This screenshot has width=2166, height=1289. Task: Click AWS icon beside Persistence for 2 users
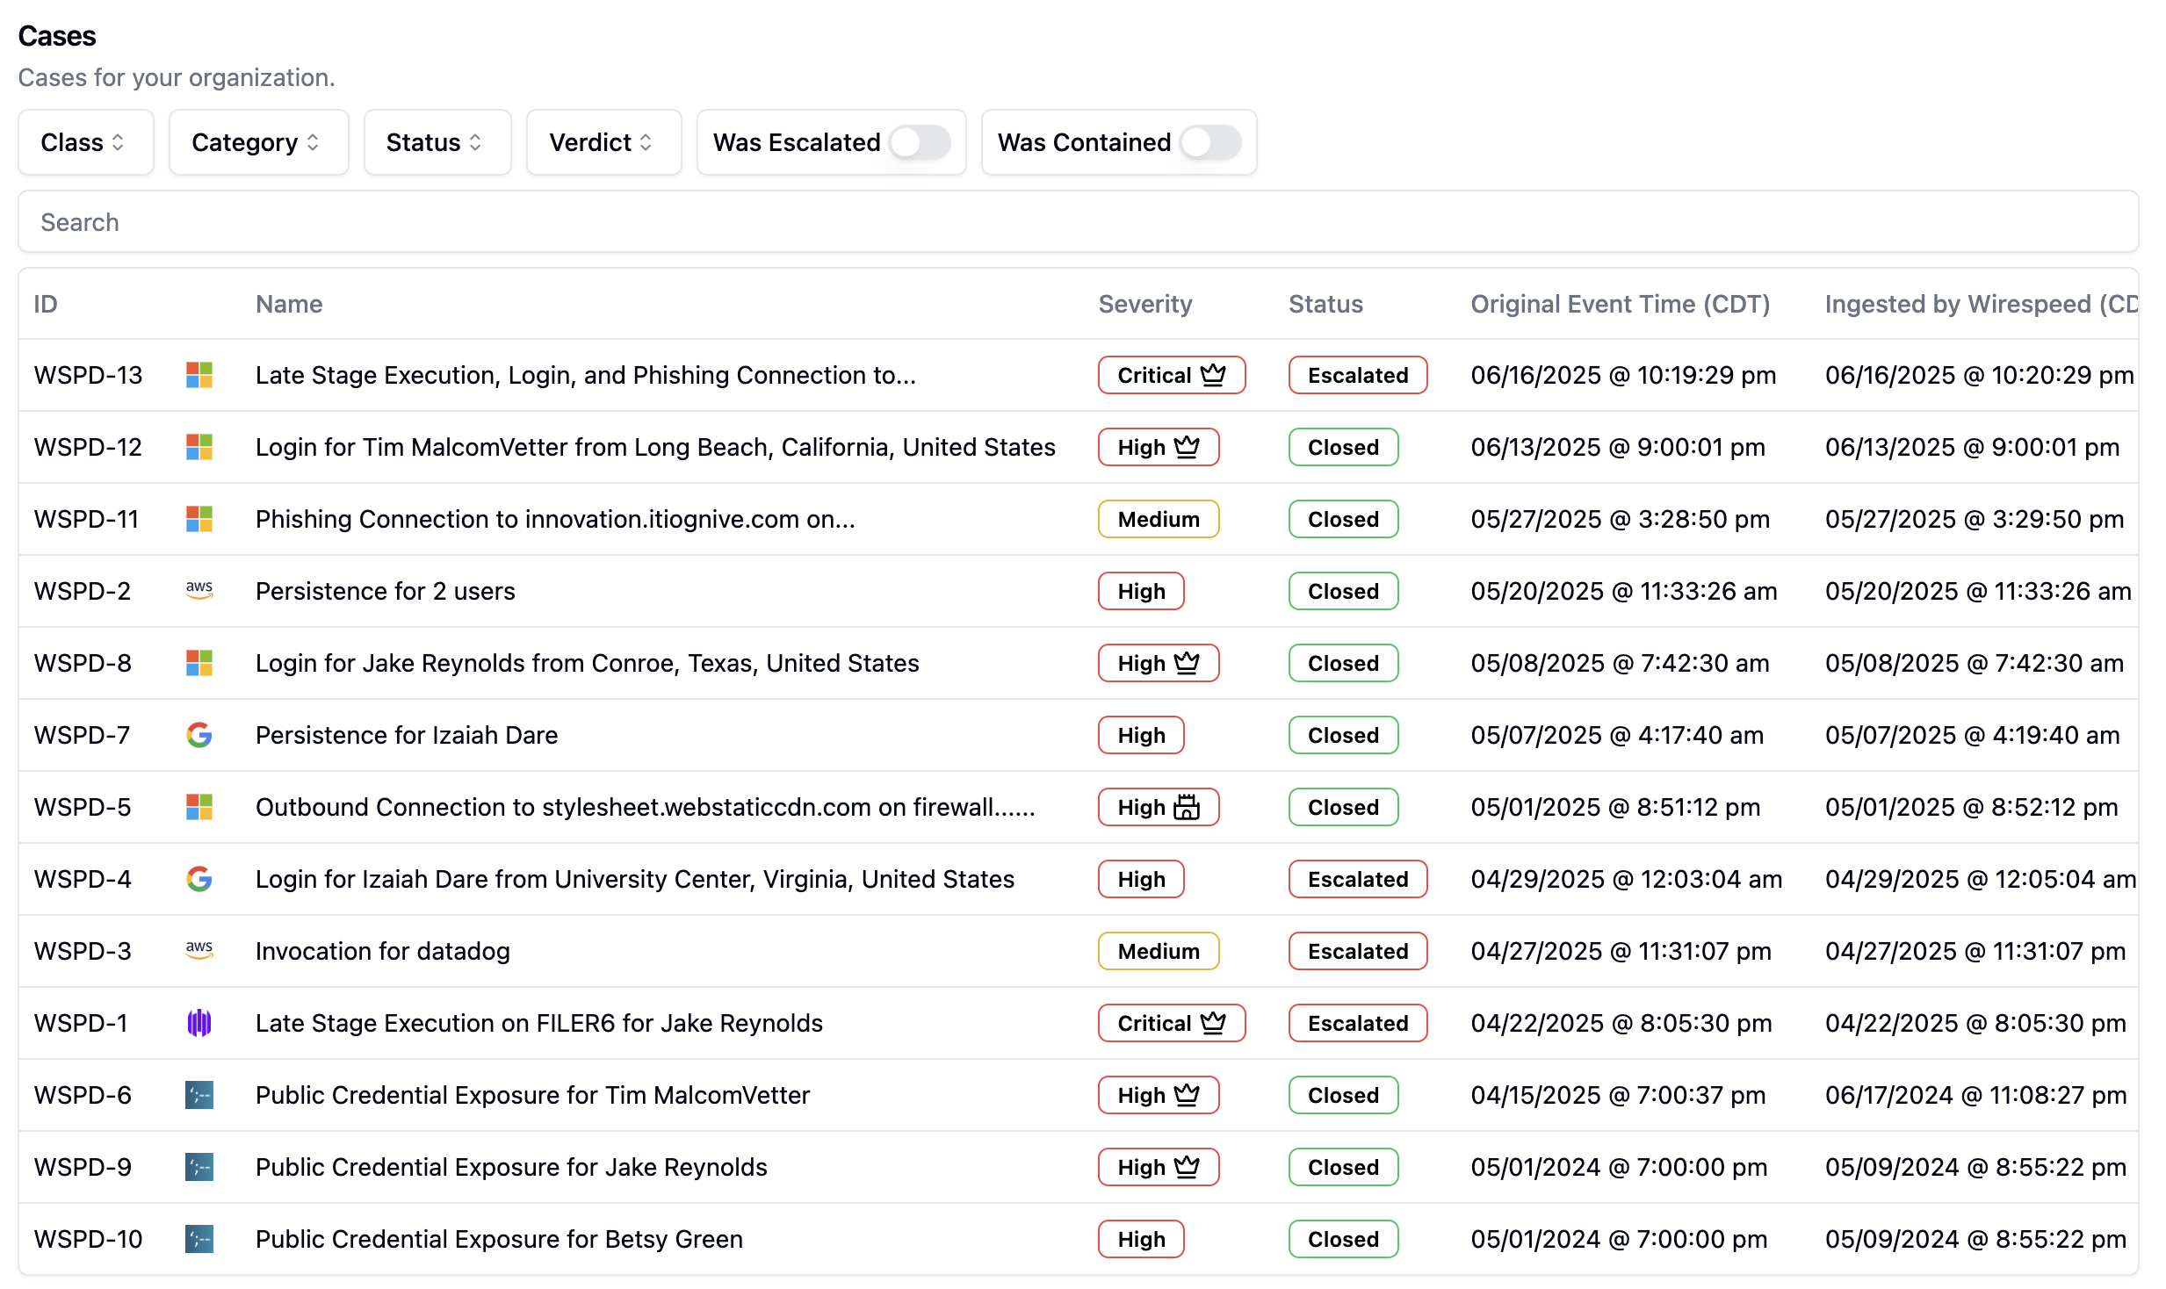tap(199, 591)
